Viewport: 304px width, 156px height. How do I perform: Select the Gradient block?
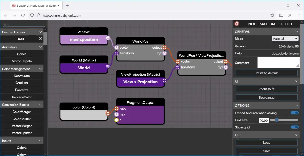coord(22,83)
